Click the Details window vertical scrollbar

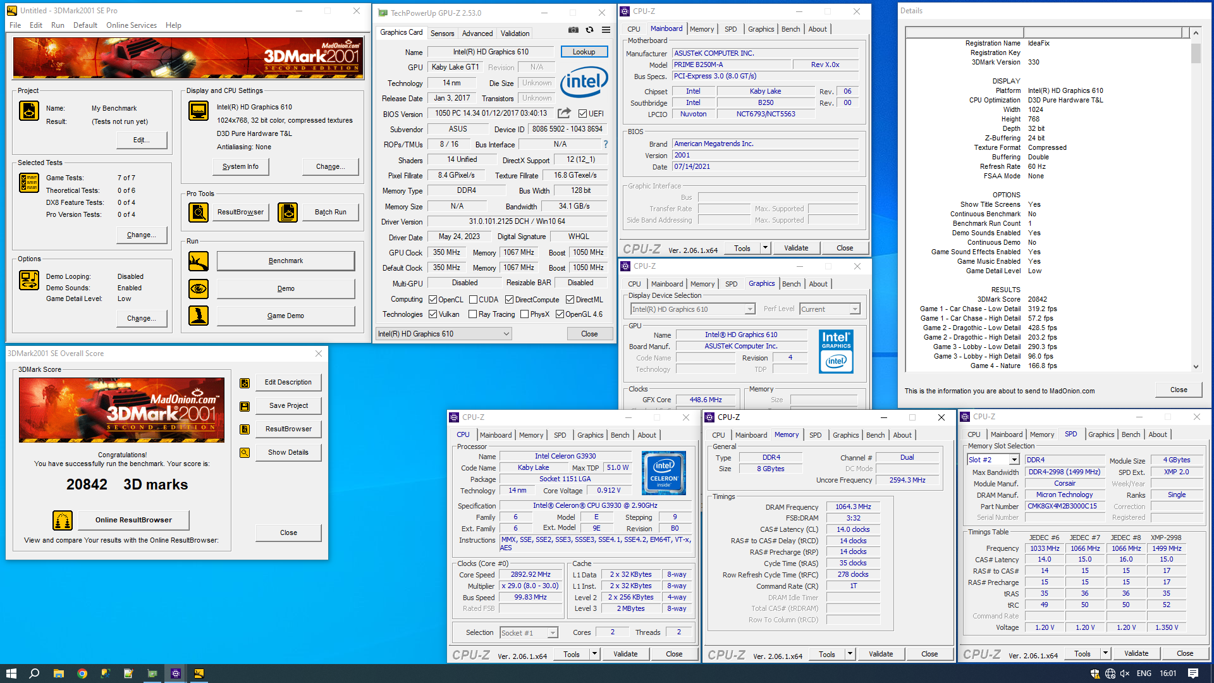1196,199
